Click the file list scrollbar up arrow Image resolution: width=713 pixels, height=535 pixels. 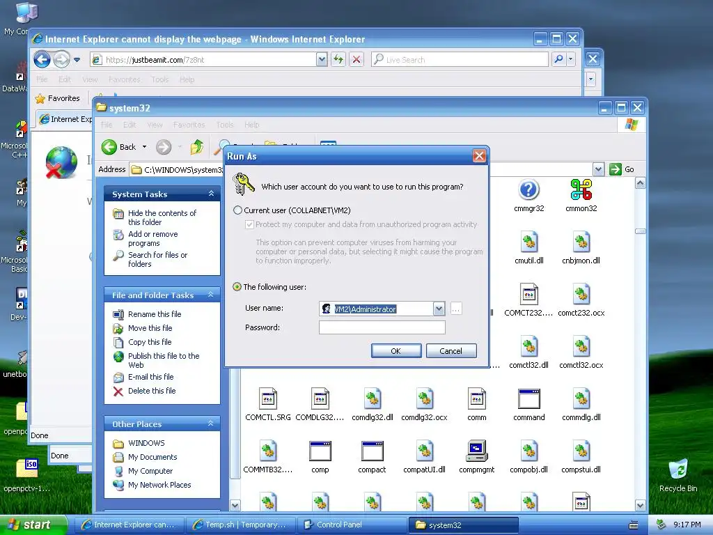tap(641, 183)
